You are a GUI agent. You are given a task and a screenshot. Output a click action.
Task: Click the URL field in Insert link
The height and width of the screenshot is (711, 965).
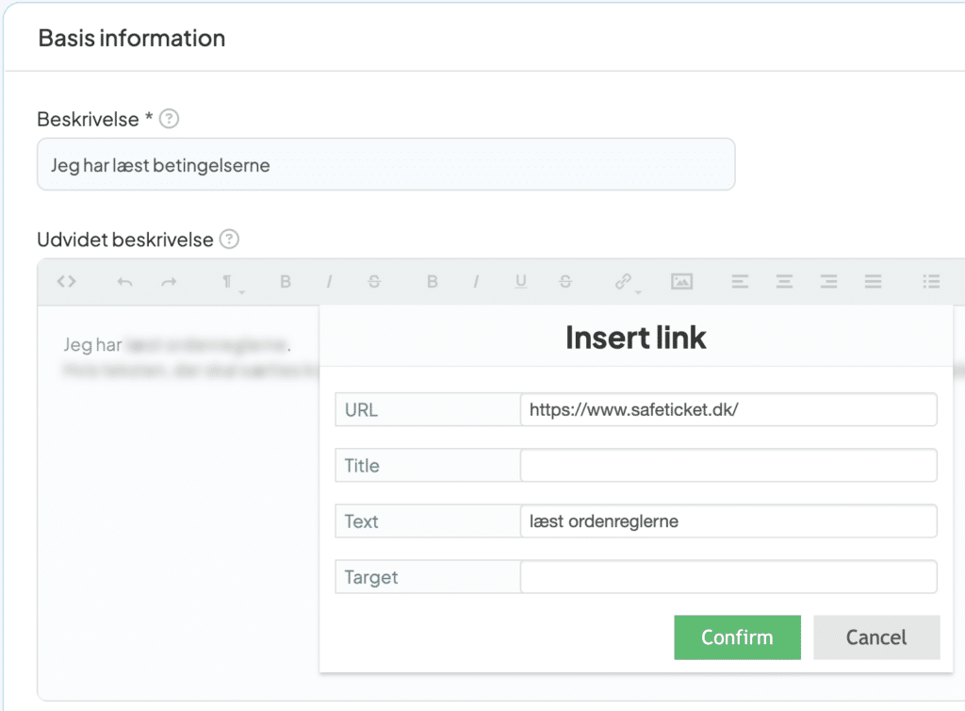[x=728, y=410]
